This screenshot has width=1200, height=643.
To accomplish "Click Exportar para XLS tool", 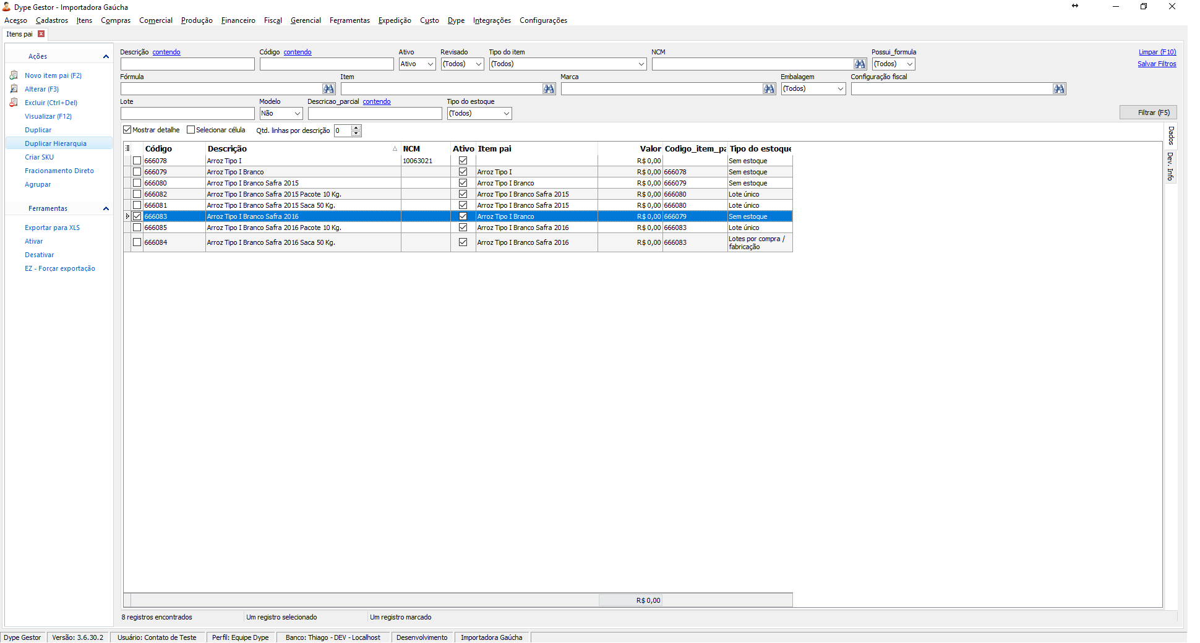I will pyautogui.click(x=52, y=228).
